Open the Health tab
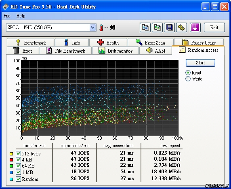Viewport: 231px width, 189px height. [x=108, y=42]
